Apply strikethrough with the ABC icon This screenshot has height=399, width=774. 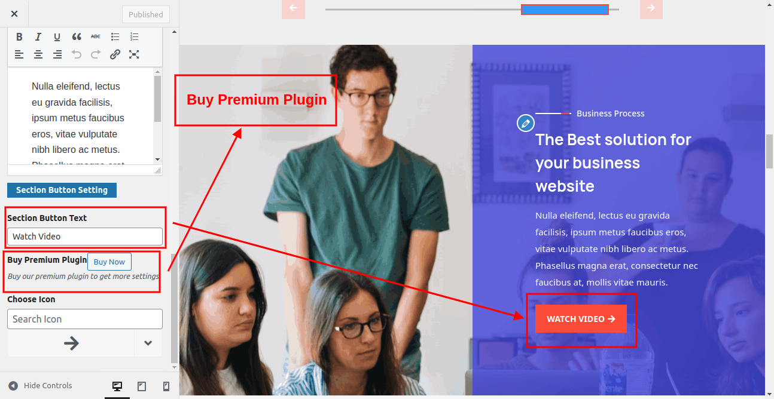click(x=96, y=37)
